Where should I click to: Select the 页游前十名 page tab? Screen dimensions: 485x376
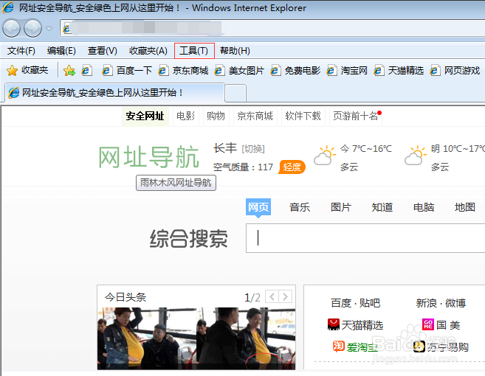click(x=356, y=116)
